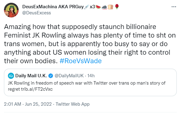The height and width of the screenshot is (113, 181).
Task: Click the syringe emoji in the name
Action: 87,7
